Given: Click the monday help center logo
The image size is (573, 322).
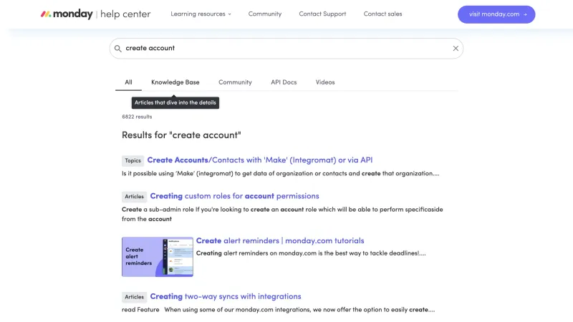Looking at the screenshot, I should tap(95, 14).
